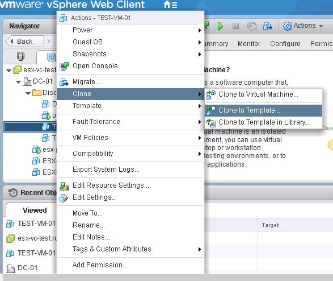The height and width of the screenshot is (281, 333).
Task: Open DC-01 in Recent Objects list
Action: [22, 268]
